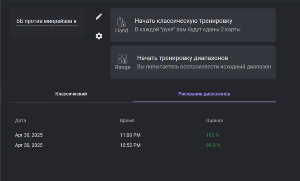The height and width of the screenshot is (181, 300).
Task: Click the Оценка column header
Action: (x=214, y=121)
